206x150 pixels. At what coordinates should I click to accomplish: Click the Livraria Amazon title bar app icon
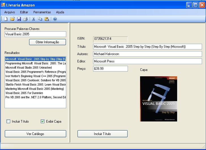[x=3, y=5]
